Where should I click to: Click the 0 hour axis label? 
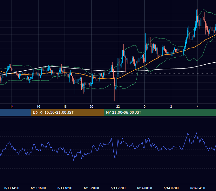pyautogui.click(x=145, y=107)
